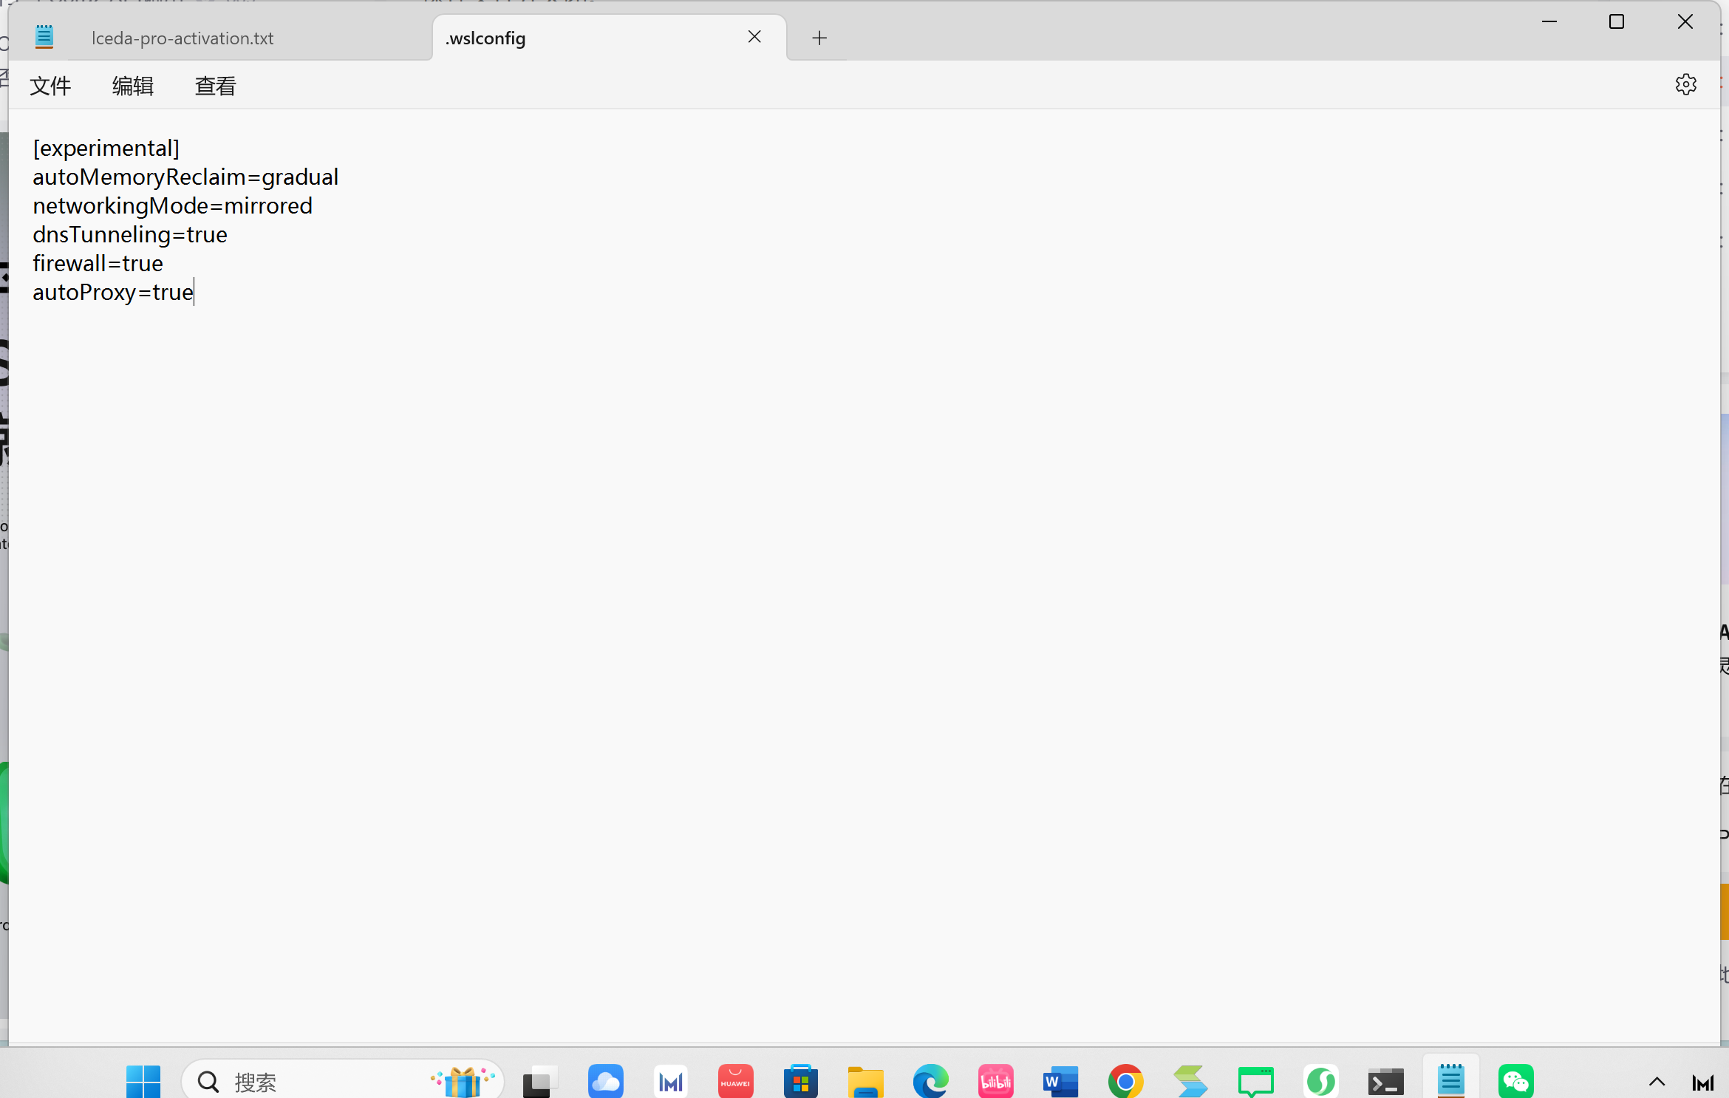This screenshot has height=1098, width=1729.
Task: Open Huawei AppGallery from the taskbar
Action: [735, 1081]
